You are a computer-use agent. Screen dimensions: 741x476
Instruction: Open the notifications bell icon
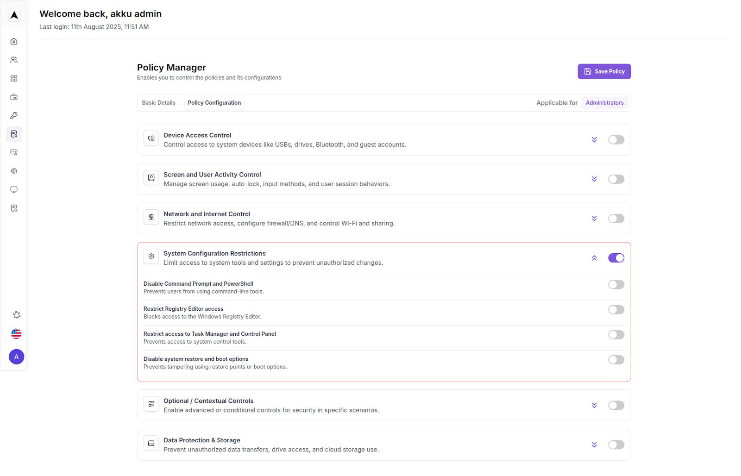(x=16, y=314)
